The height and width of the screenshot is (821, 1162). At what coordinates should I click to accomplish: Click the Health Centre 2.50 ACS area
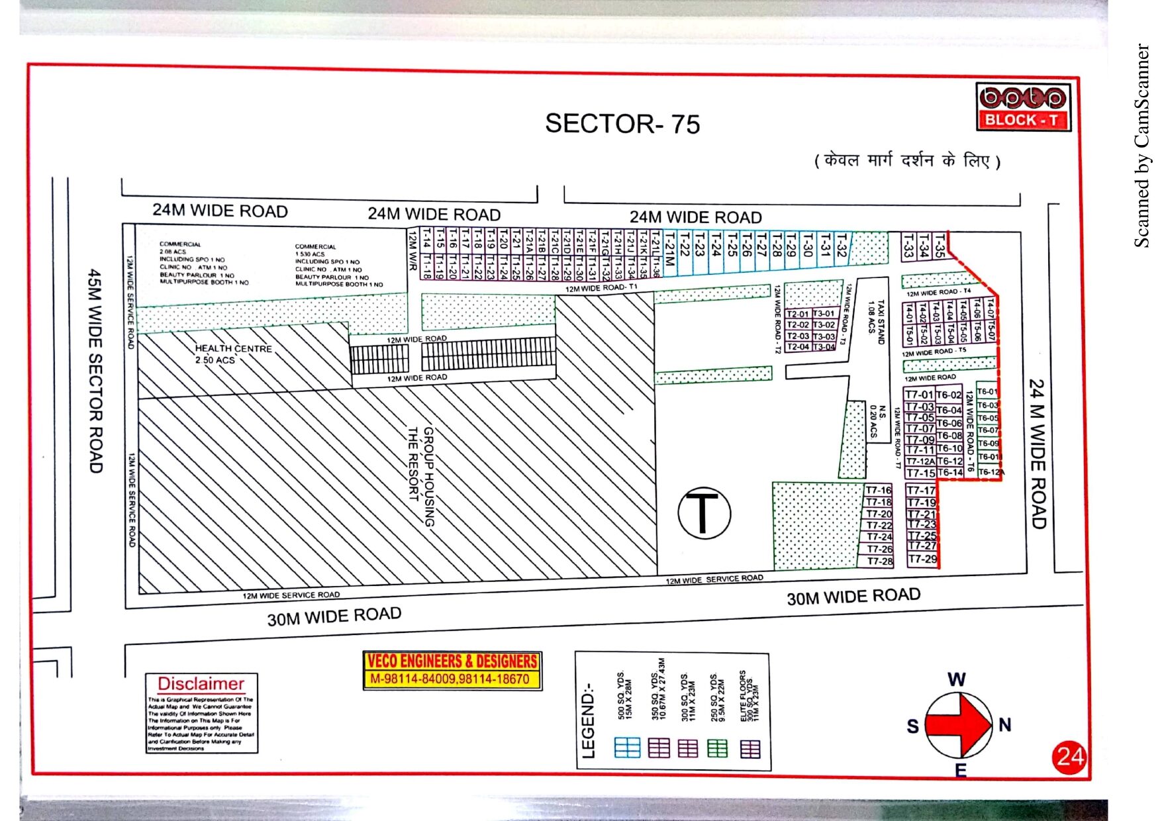pos(233,354)
